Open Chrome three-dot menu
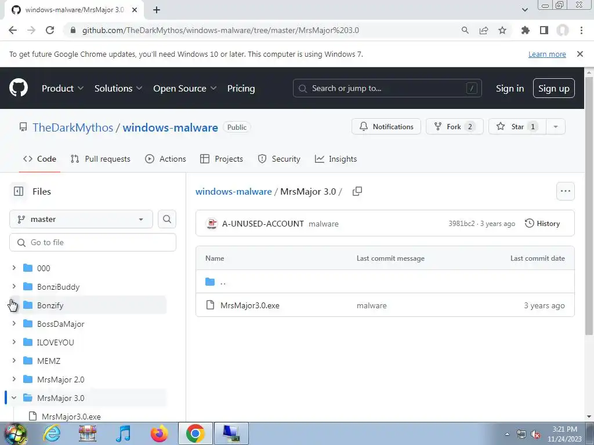 (x=581, y=30)
